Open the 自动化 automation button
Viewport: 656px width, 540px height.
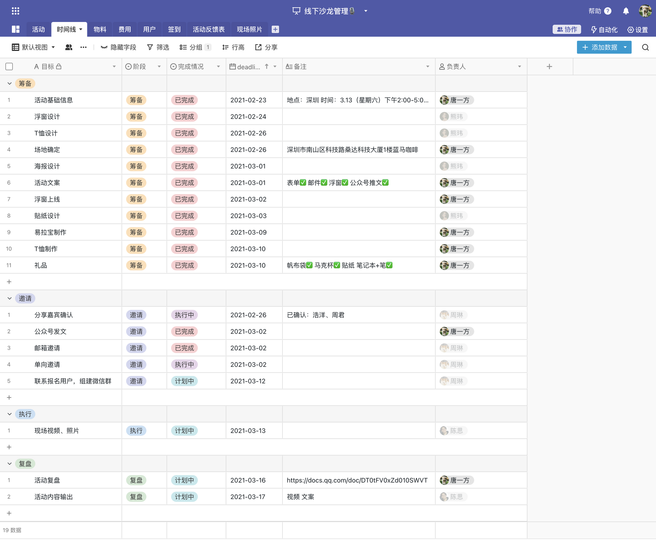coord(604,30)
